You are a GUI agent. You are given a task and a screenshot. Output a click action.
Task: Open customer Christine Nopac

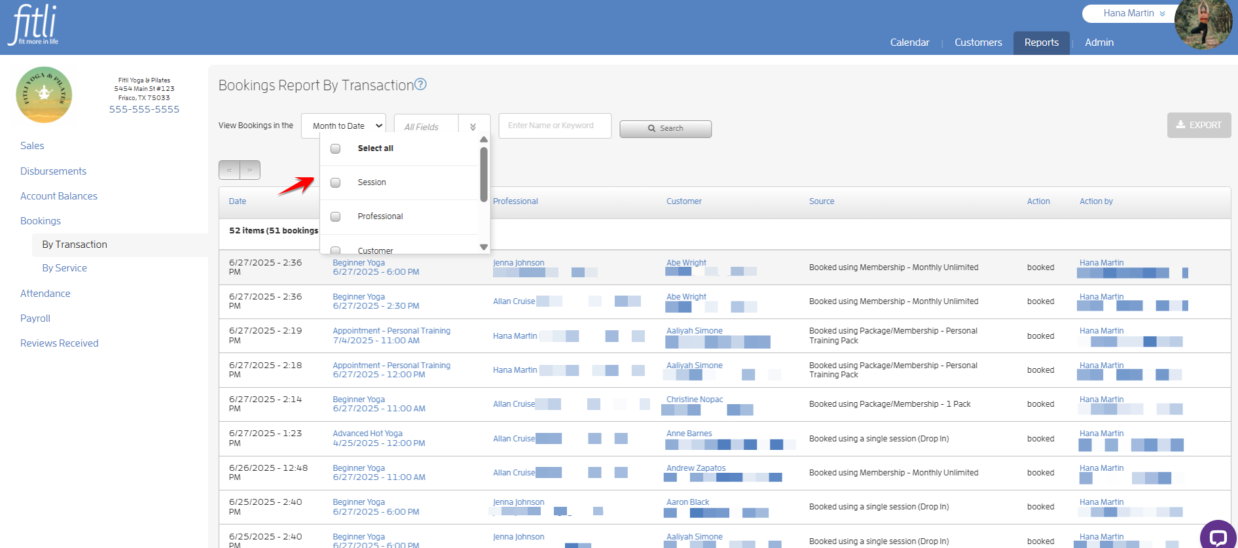pyautogui.click(x=695, y=400)
